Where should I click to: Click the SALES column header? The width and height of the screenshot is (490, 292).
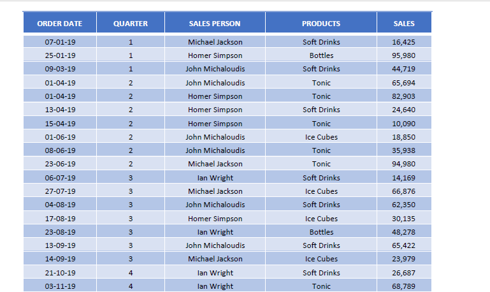click(404, 22)
